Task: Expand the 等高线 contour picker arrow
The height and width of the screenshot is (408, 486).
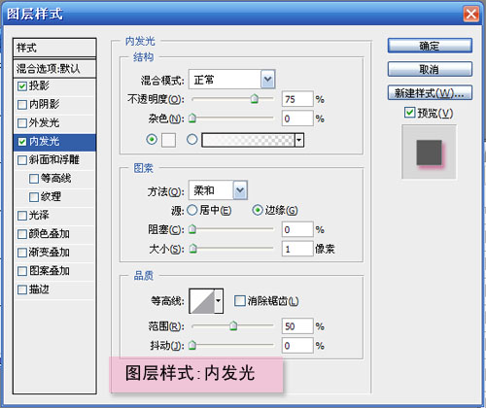Action: [x=219, y=301]
